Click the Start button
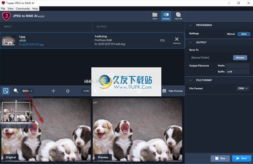253x164 pixels. click(x=242, y=158)
